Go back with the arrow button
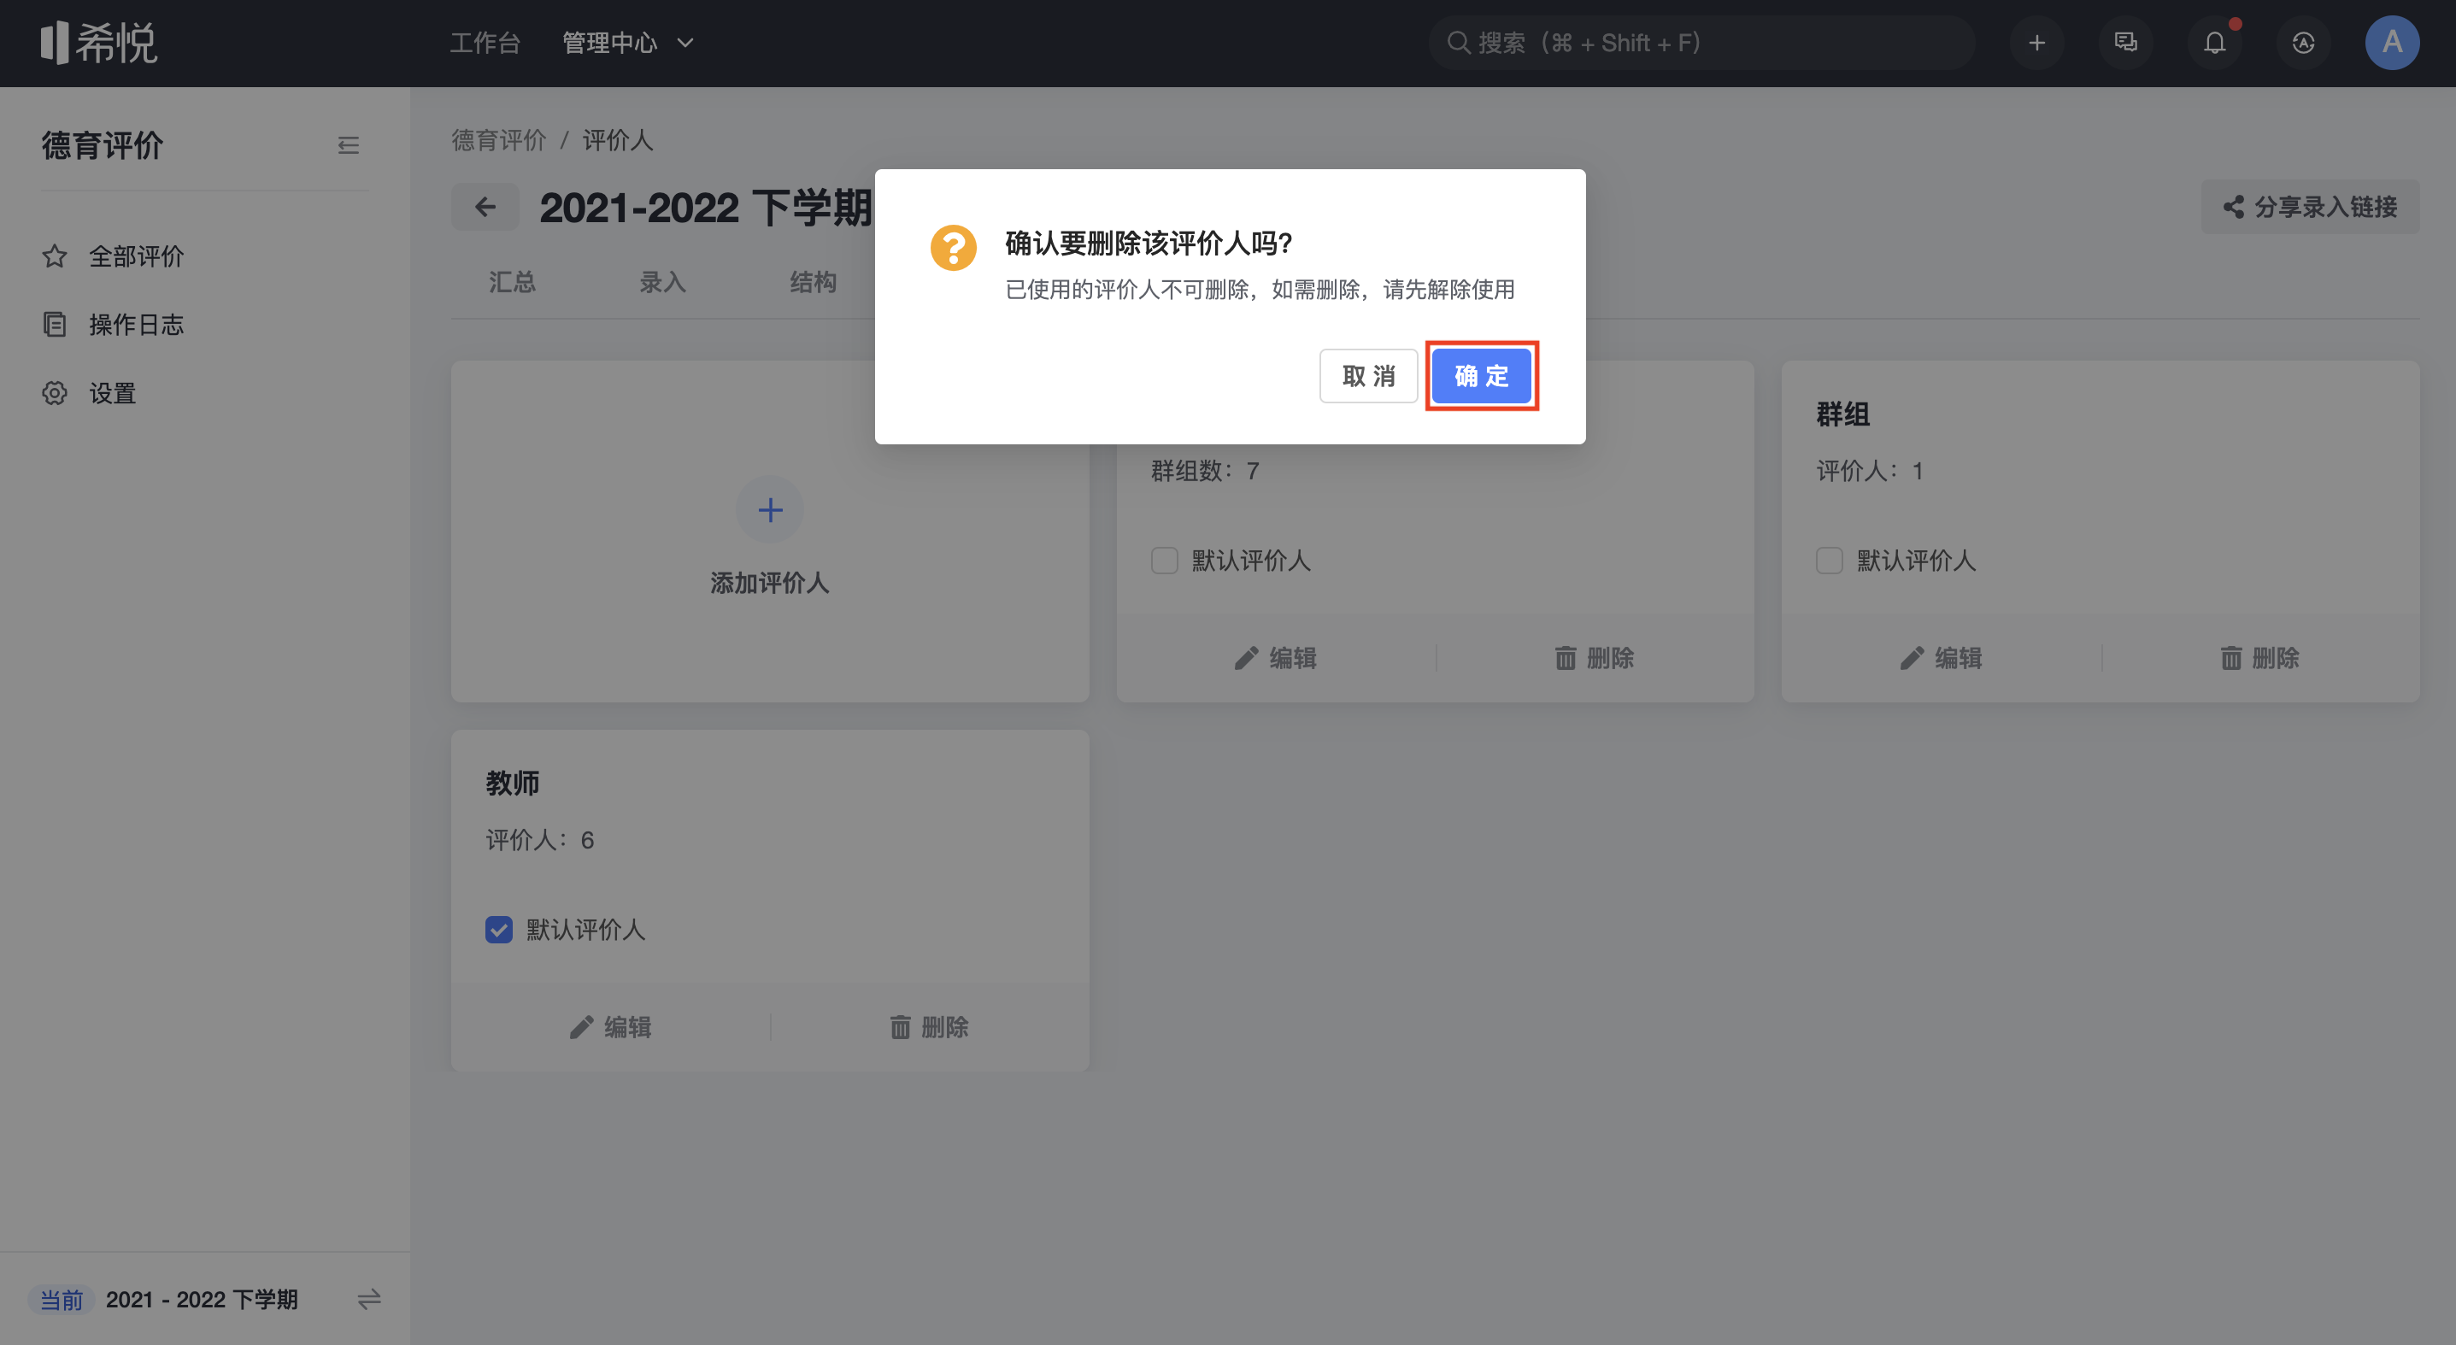The image size is (2456, 1345). (x=485, y=207)
